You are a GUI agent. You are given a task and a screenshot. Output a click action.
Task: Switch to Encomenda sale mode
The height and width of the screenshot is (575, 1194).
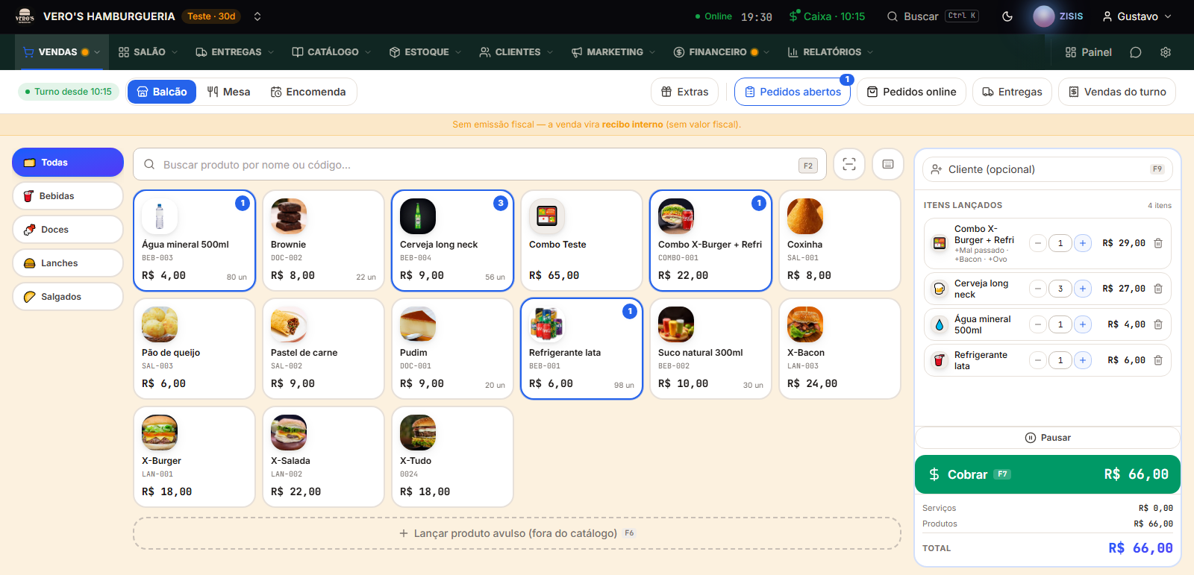pyautogui.click(x=308, y=92)
